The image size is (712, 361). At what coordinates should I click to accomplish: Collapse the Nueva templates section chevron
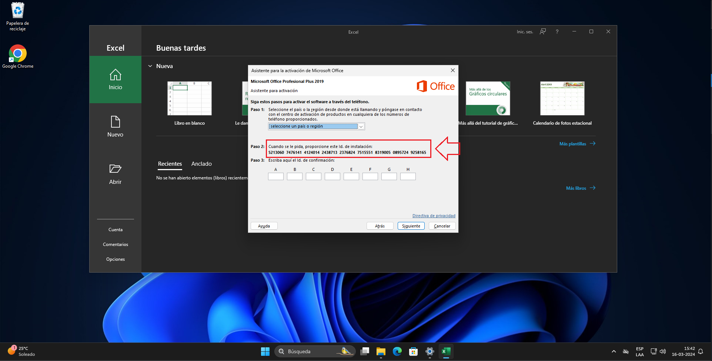coord(150,66)
